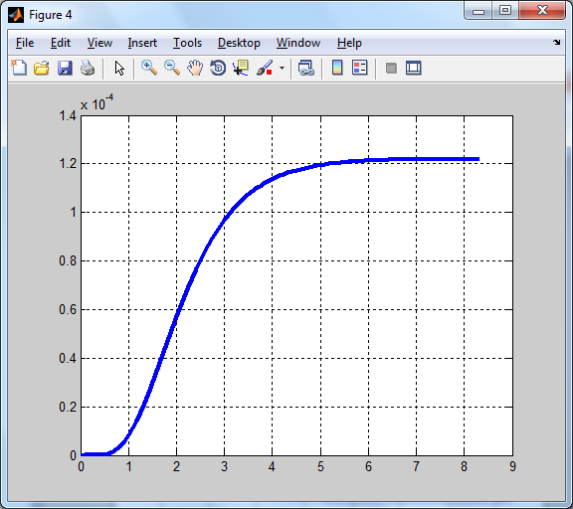Open a file using the folder icon

click(x=42, y=68)
